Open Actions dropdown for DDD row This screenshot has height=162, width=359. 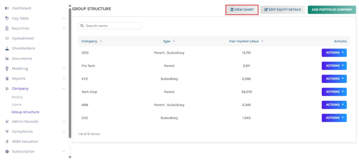coord(334,53)
